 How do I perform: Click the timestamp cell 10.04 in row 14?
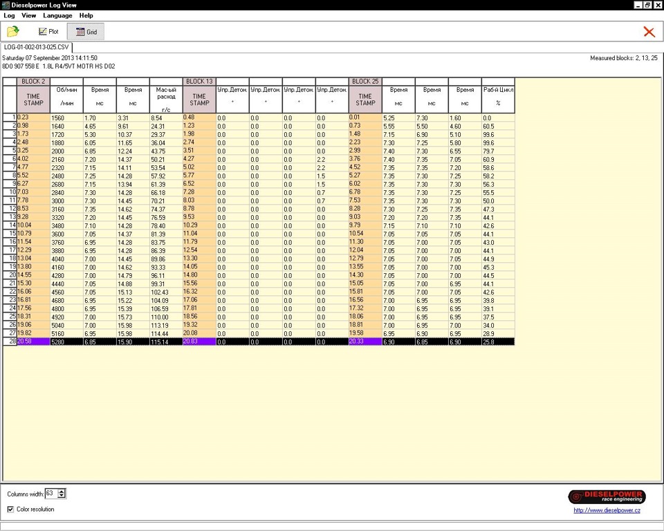point(33,225)
